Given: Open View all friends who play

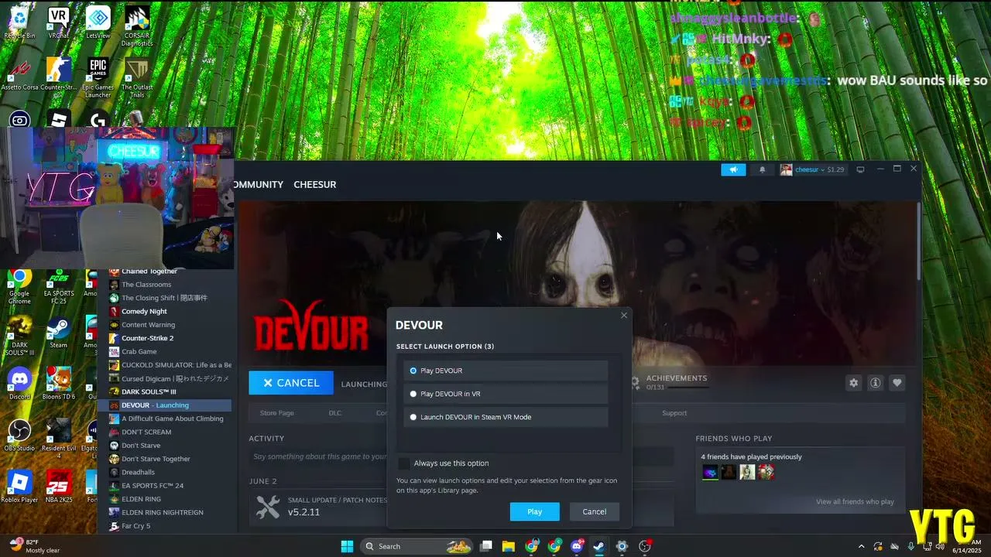Looking at the screenshot, I should (855, 502).
